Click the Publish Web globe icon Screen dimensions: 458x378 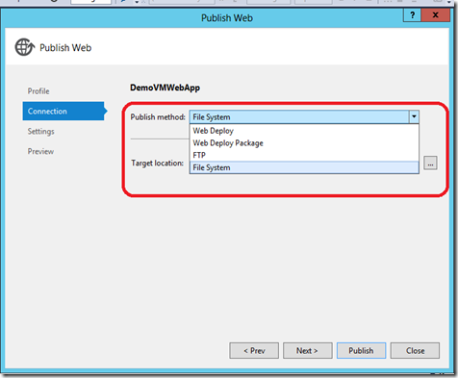click(25, 47)
